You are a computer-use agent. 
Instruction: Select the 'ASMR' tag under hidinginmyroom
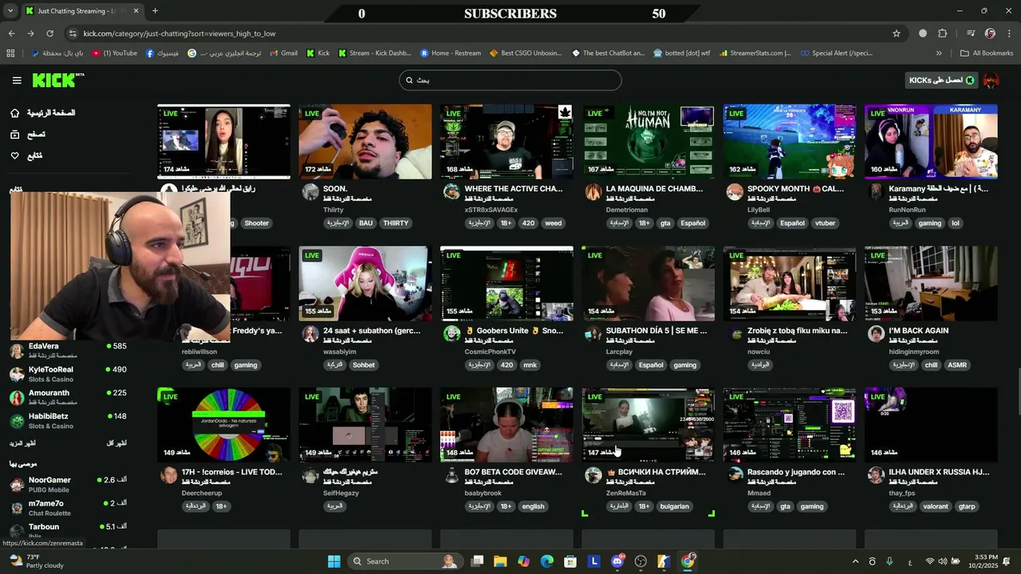[x=957, y=365]
